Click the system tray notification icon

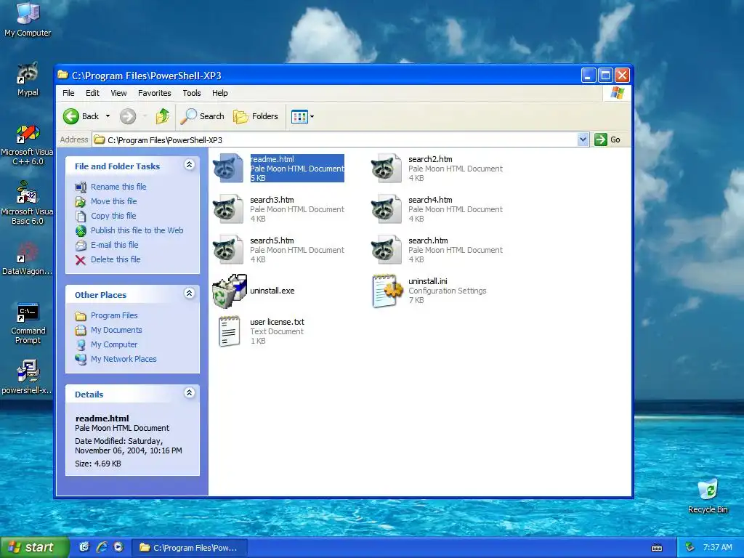click(690, 548)
